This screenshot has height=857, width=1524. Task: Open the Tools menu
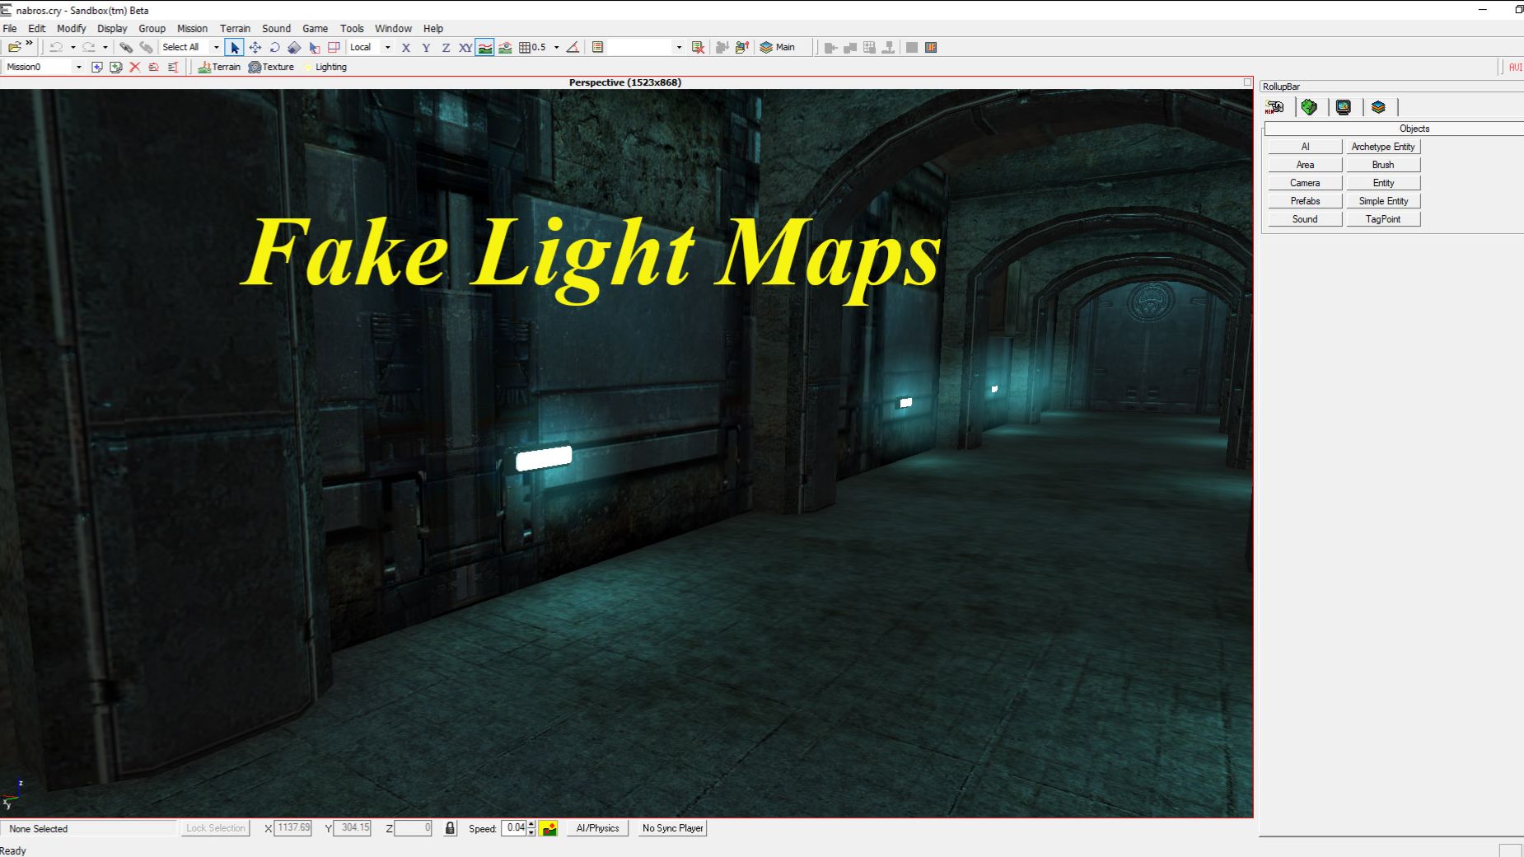point(352,28)
